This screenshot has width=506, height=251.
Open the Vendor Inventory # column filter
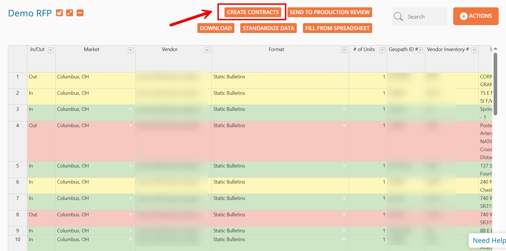pyautogui.click(x=474, y=50)
